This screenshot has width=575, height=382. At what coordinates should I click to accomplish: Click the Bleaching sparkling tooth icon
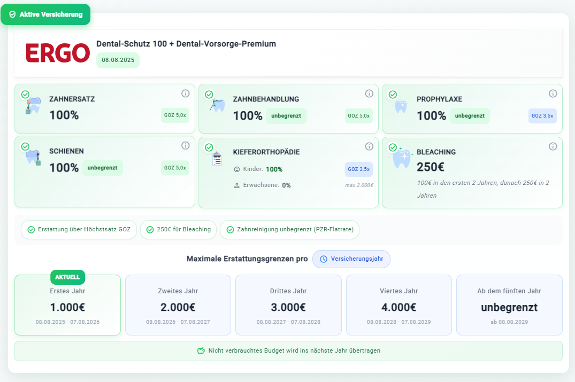[x=402, y=159]
